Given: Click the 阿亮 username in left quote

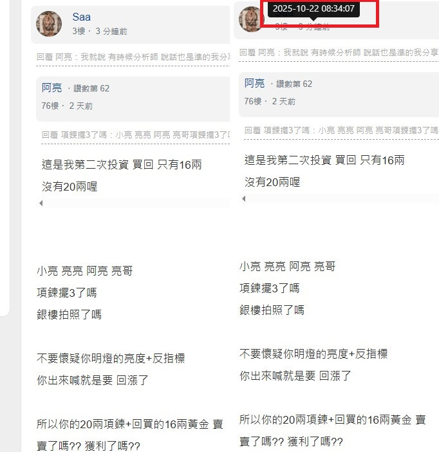Looking at the screenshot, I should pos(51,88).
